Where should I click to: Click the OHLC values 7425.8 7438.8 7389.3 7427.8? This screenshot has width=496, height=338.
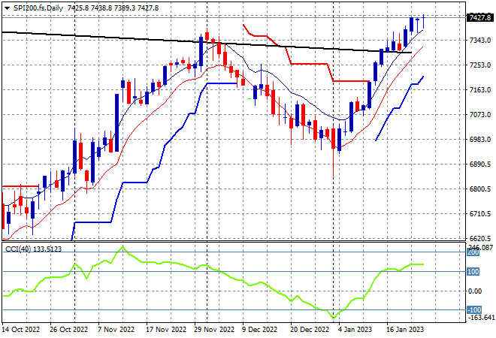tap(113, 8)
